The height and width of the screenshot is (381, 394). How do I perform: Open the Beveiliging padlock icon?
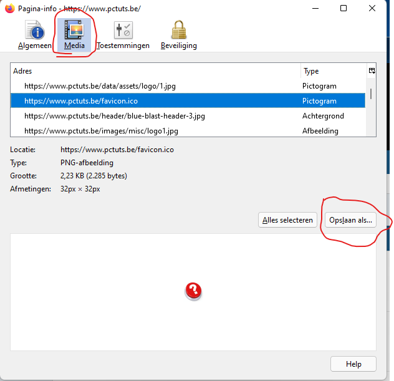[x=178, y=31]
